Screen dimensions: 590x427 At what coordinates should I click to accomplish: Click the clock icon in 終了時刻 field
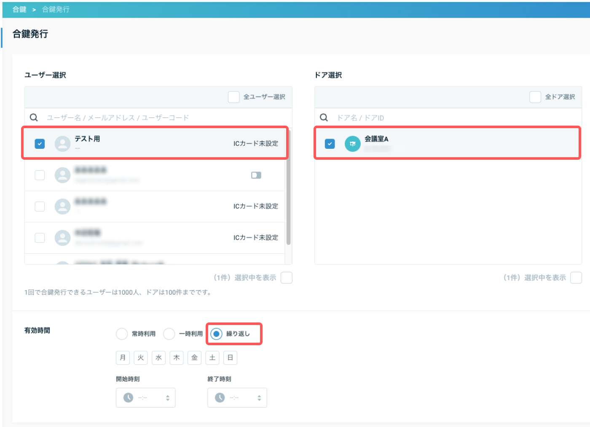(x=220, y=397)
